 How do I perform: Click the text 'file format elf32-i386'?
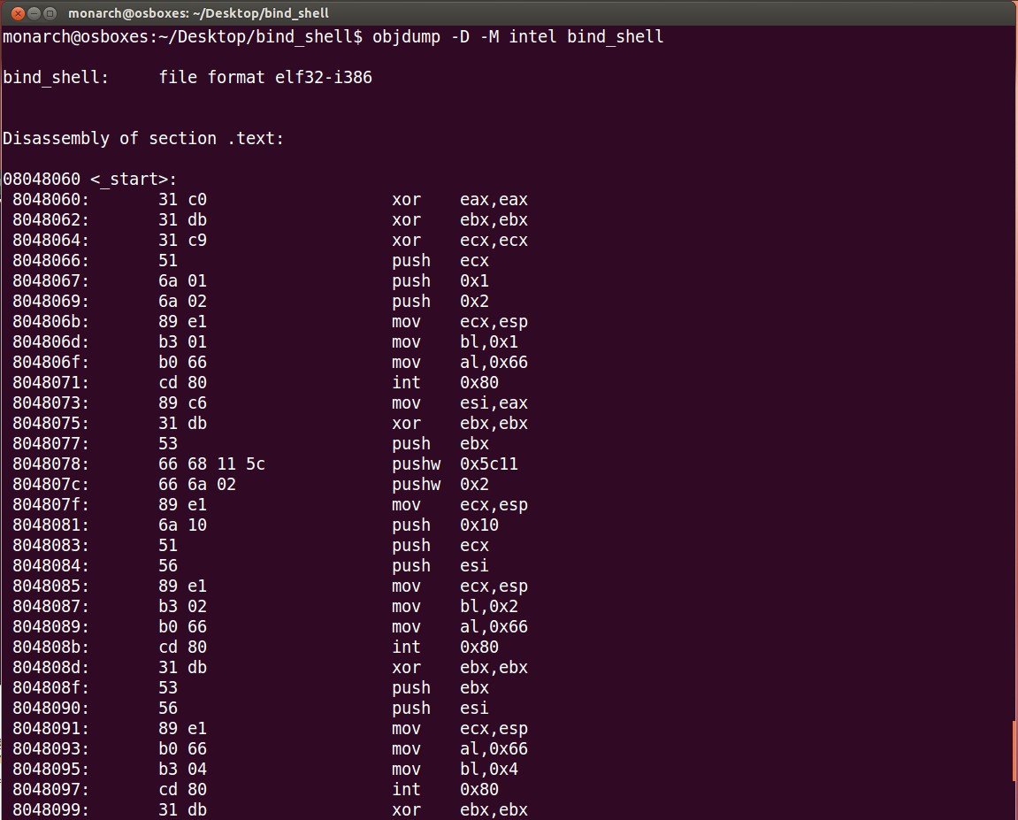coord(265,77)
